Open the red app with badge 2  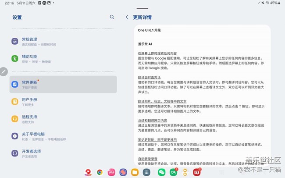tap(196, 172)
